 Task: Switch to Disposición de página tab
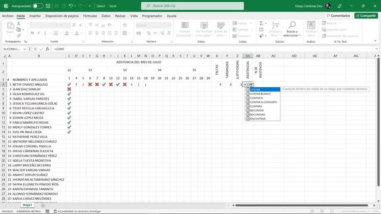(x=62, y=16)
